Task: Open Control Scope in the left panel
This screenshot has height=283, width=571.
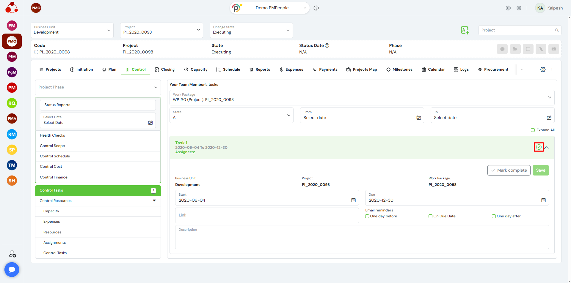Action: 98,146
